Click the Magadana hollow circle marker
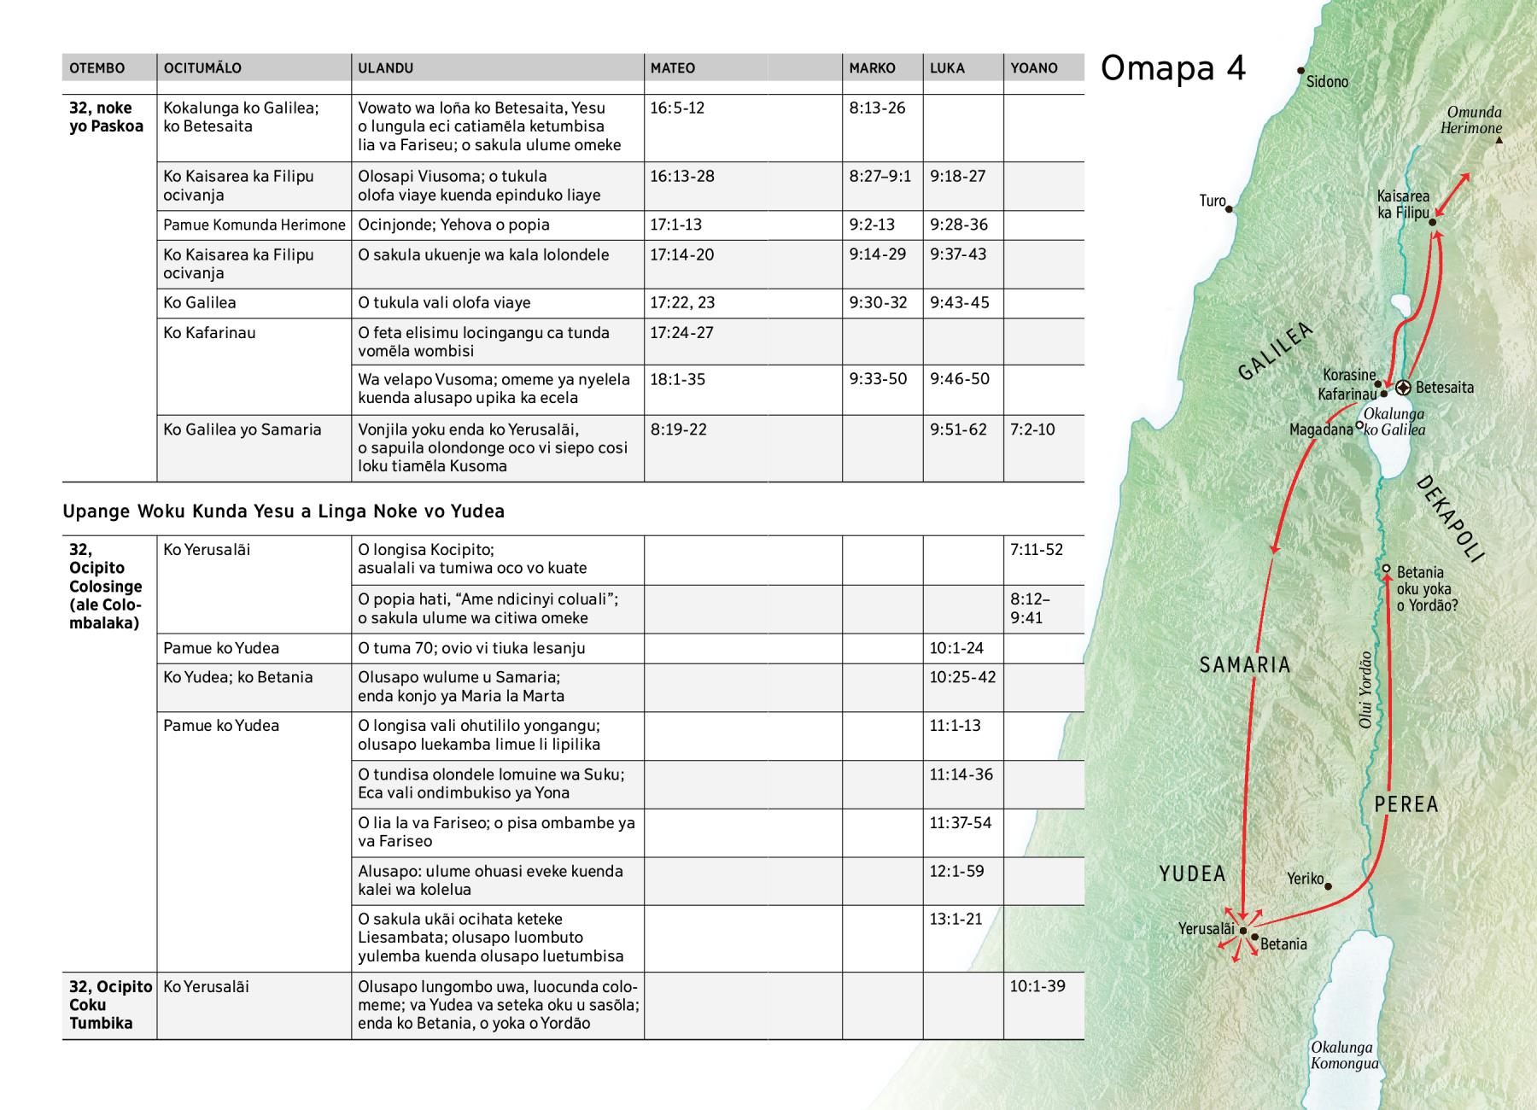The image size is (1537, 1110). coord(1359,425)
